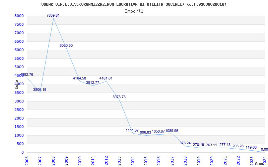This screenshot has width=268, height=167.
Task: Click x-axis year 2023
Action: (x=252, y=161)
